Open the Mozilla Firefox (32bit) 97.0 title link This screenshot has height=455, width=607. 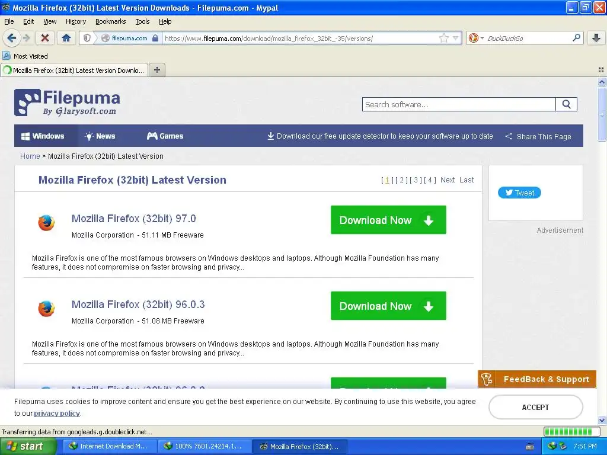coord(134,219)
